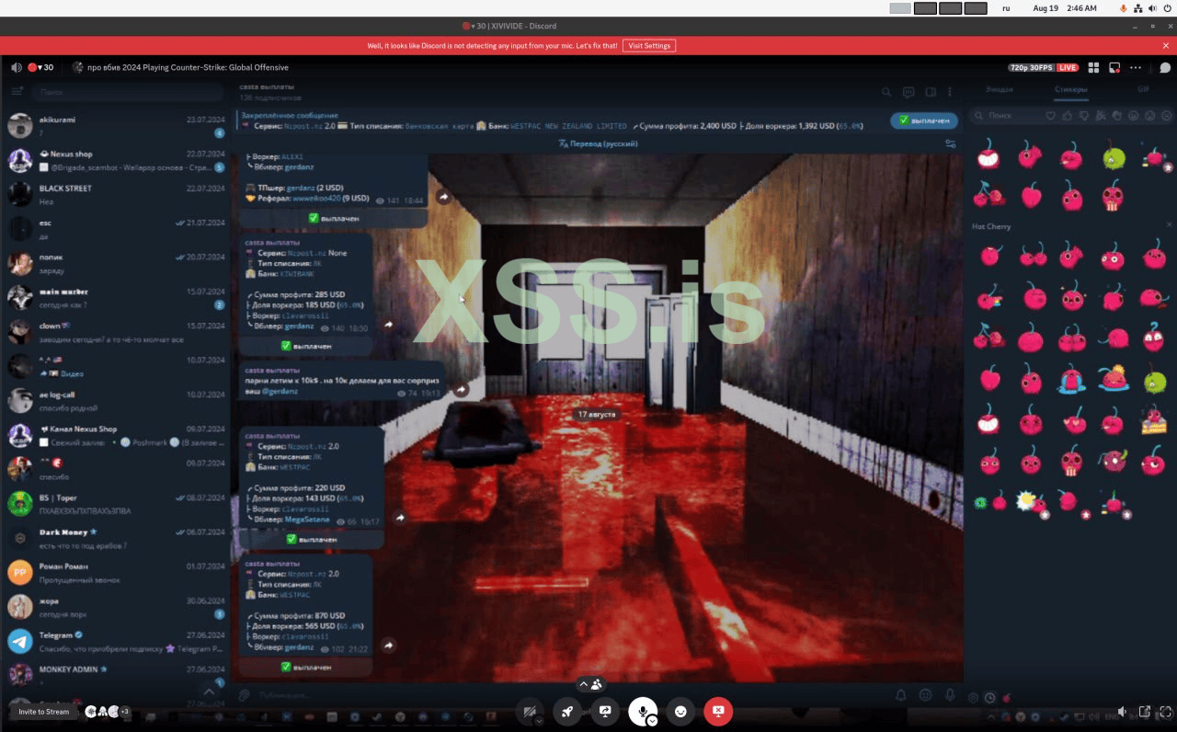1177x732 pixels.
Task: Toggle microphone mute button
Action: [x=642, y=710]
